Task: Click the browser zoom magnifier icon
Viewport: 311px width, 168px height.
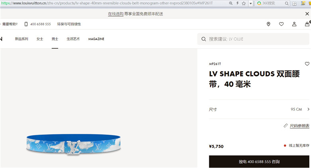Action: [x=231, y=3]
